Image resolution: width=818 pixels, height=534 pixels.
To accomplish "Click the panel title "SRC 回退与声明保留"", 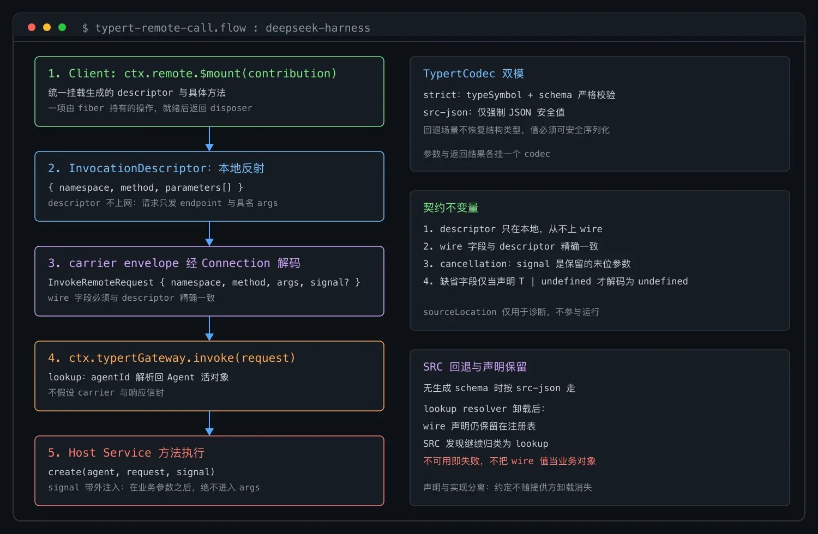I will (475, 367).
